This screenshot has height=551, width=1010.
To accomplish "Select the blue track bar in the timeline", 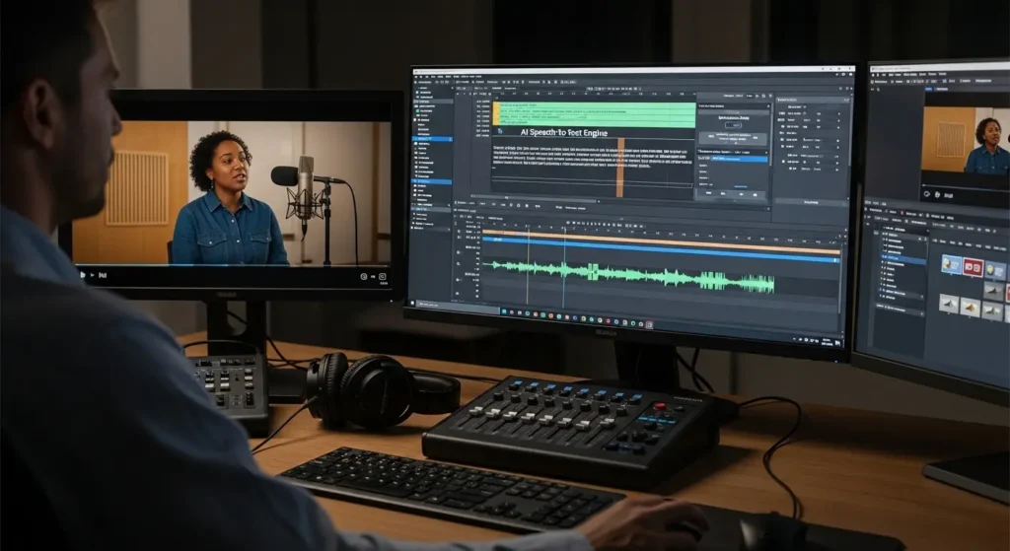I will (x=661, y=249).
